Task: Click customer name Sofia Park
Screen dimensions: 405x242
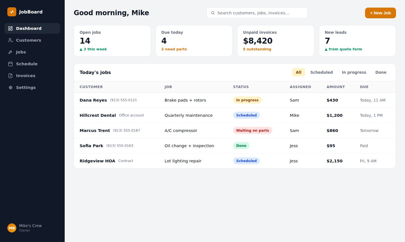Action: (91, 146)
